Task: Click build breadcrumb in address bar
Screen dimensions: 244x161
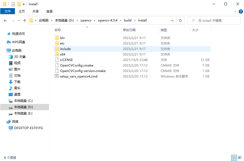Action: tap(128, 20)
